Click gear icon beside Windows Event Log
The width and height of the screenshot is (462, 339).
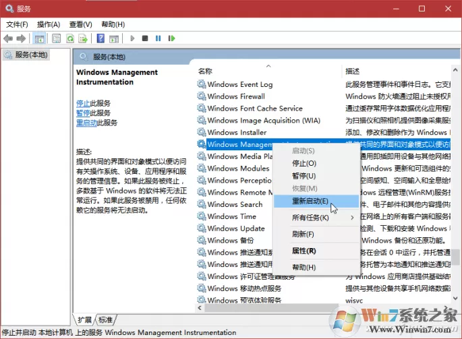pos(202,84)
